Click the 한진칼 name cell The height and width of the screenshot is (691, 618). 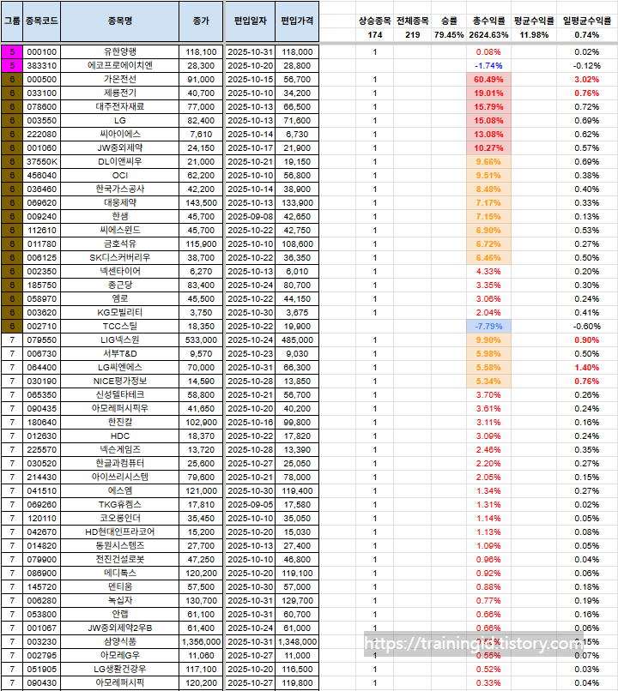coord(119,422)
